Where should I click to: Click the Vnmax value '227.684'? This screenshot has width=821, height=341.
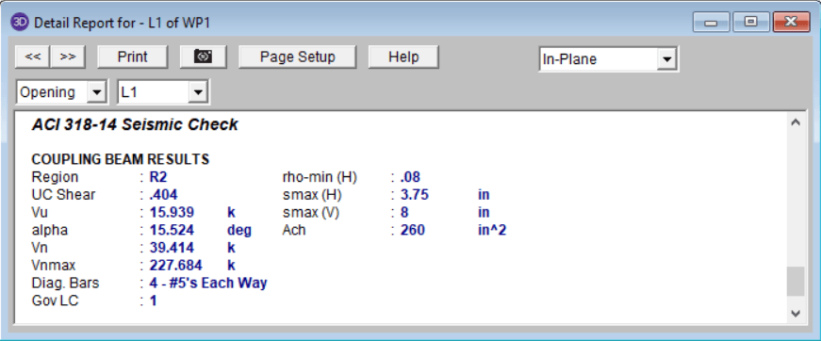(175, 265)
